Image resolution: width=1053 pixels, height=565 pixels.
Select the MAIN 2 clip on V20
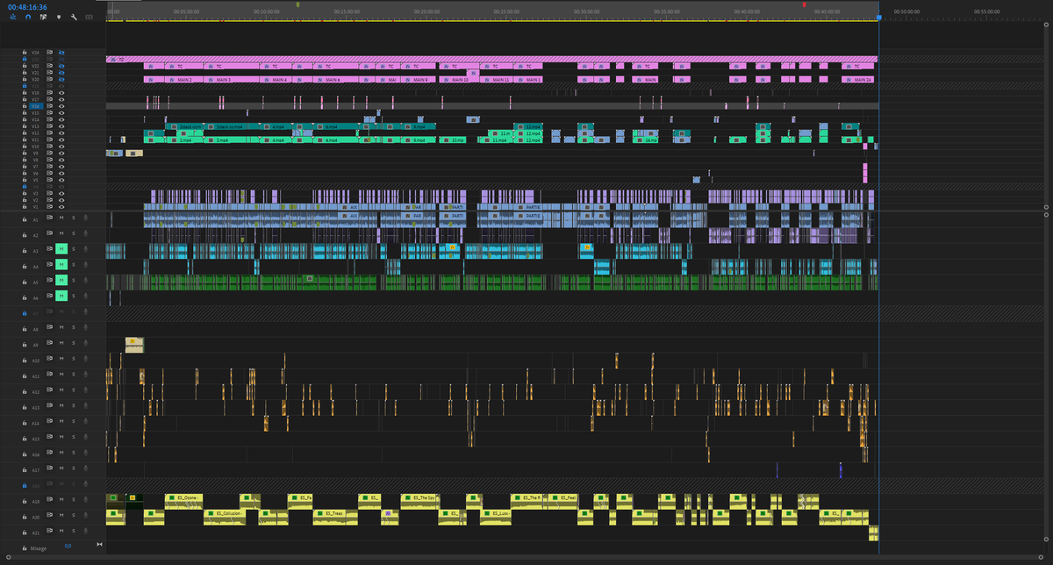tap(183, 79)
